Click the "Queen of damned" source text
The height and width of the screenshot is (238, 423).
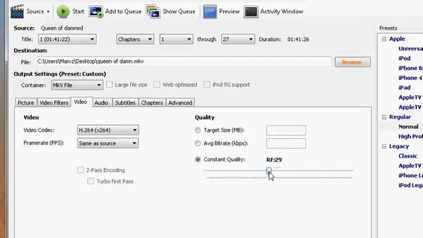coord(61,28)
